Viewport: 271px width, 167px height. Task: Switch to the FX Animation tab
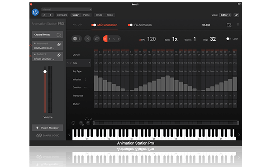143,25
